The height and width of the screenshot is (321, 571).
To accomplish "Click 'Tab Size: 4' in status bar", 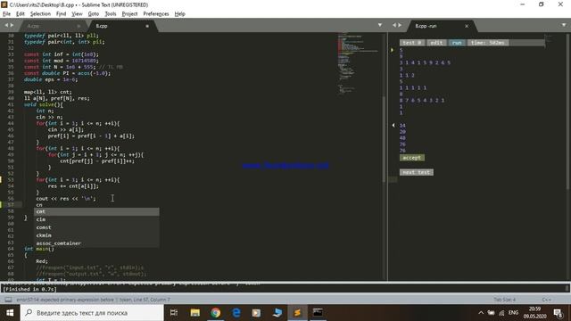I will [x=505, y=300].
